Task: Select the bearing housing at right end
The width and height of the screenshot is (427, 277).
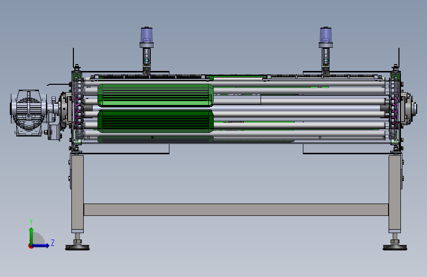Action: point(408,108)
